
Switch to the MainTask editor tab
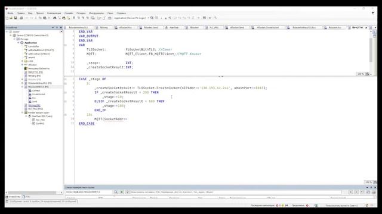[174, 28]
